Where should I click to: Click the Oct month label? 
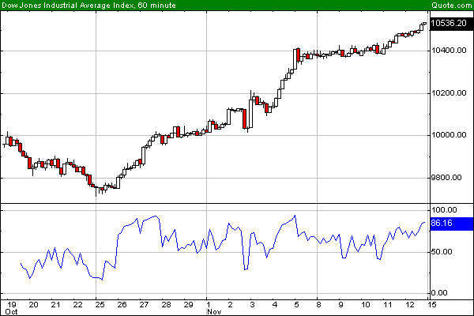12,312
